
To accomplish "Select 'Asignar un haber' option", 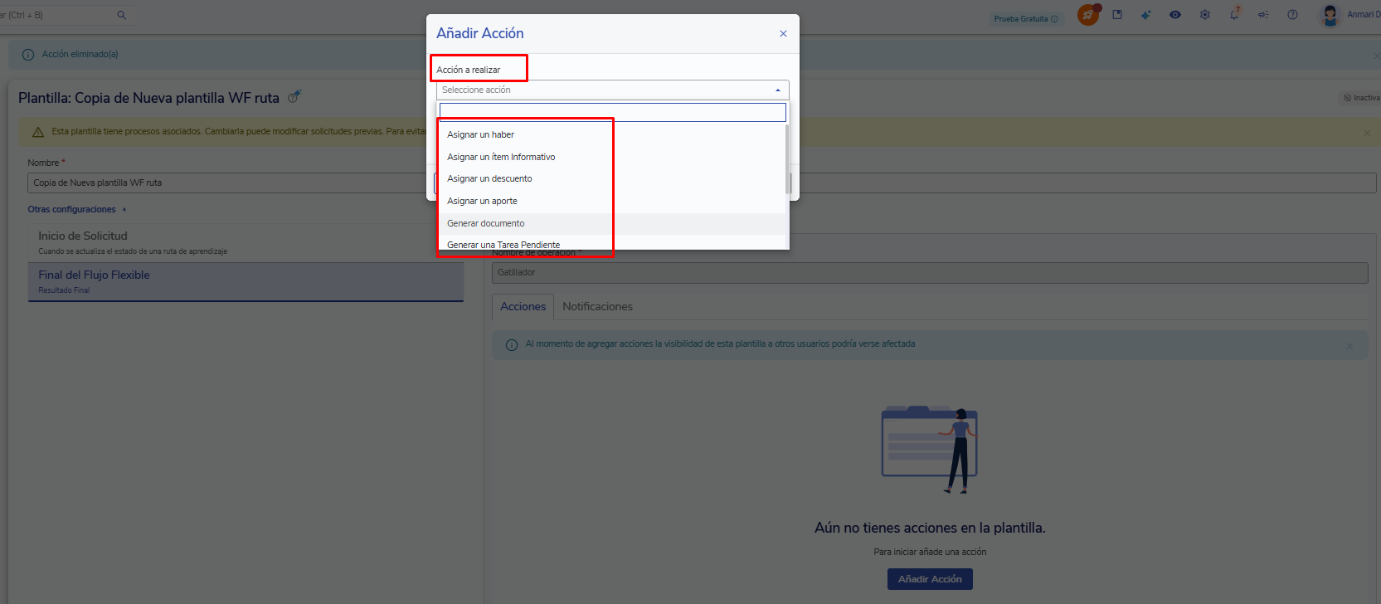I will [481, 134].
